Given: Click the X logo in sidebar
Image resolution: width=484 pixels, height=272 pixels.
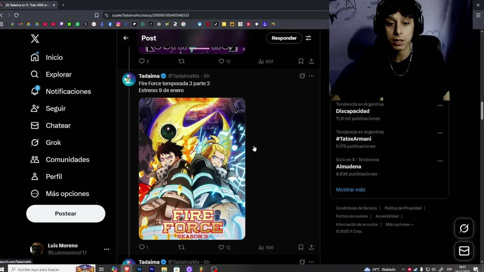Looking at the screenshot, I should (35, 39).
